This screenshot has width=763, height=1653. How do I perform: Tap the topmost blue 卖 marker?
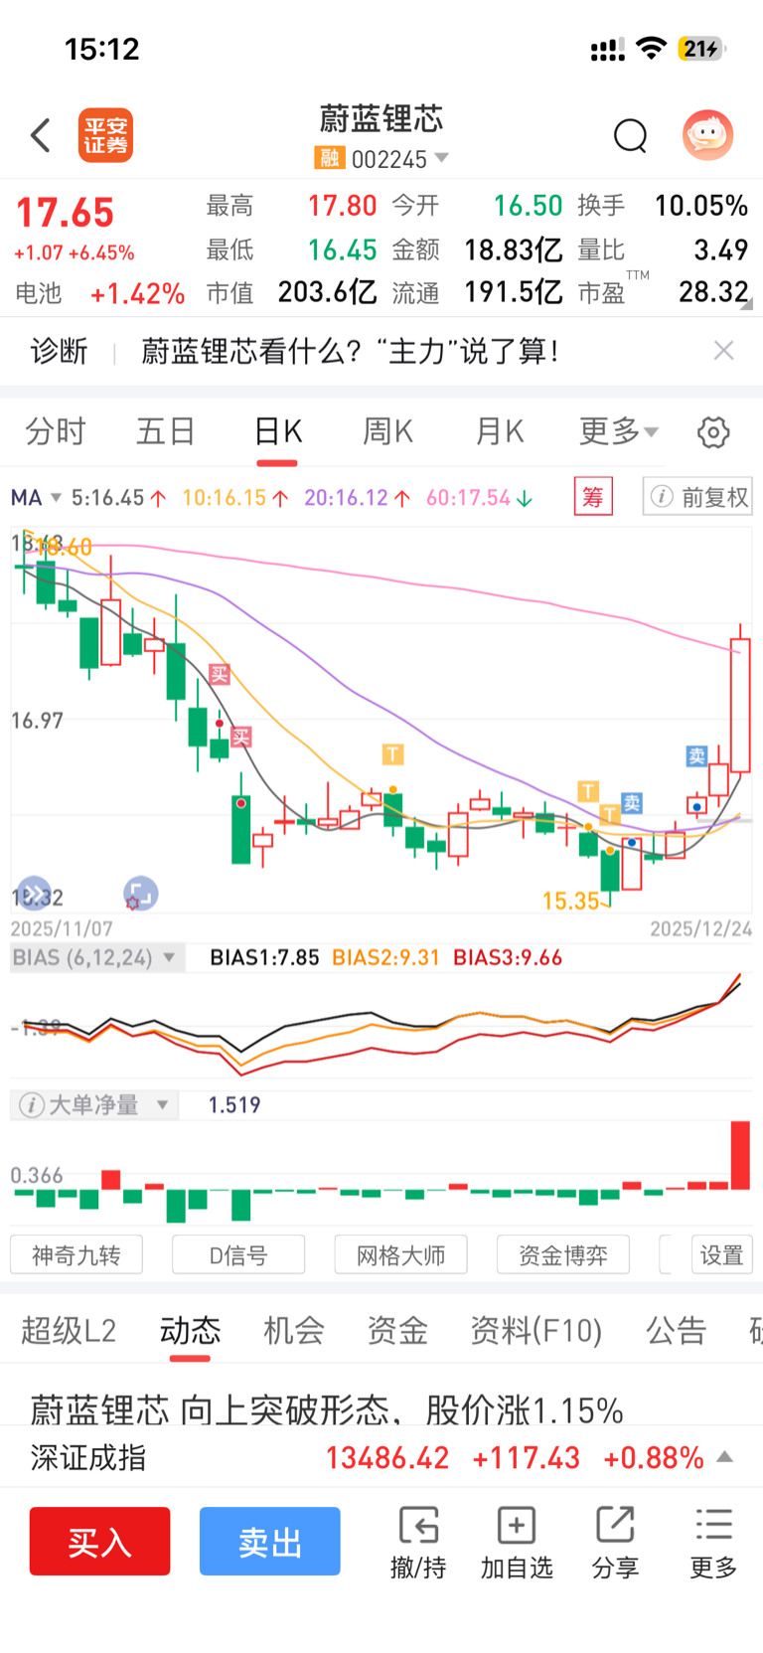[696, 755]
